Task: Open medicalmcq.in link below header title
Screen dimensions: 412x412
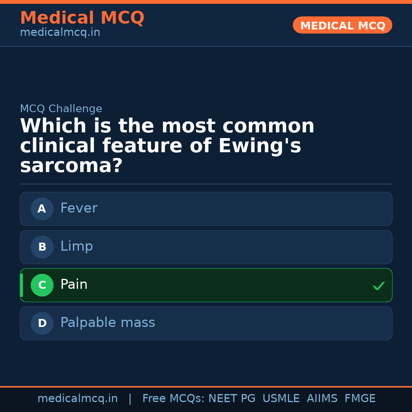Action: tap(60, 33)
